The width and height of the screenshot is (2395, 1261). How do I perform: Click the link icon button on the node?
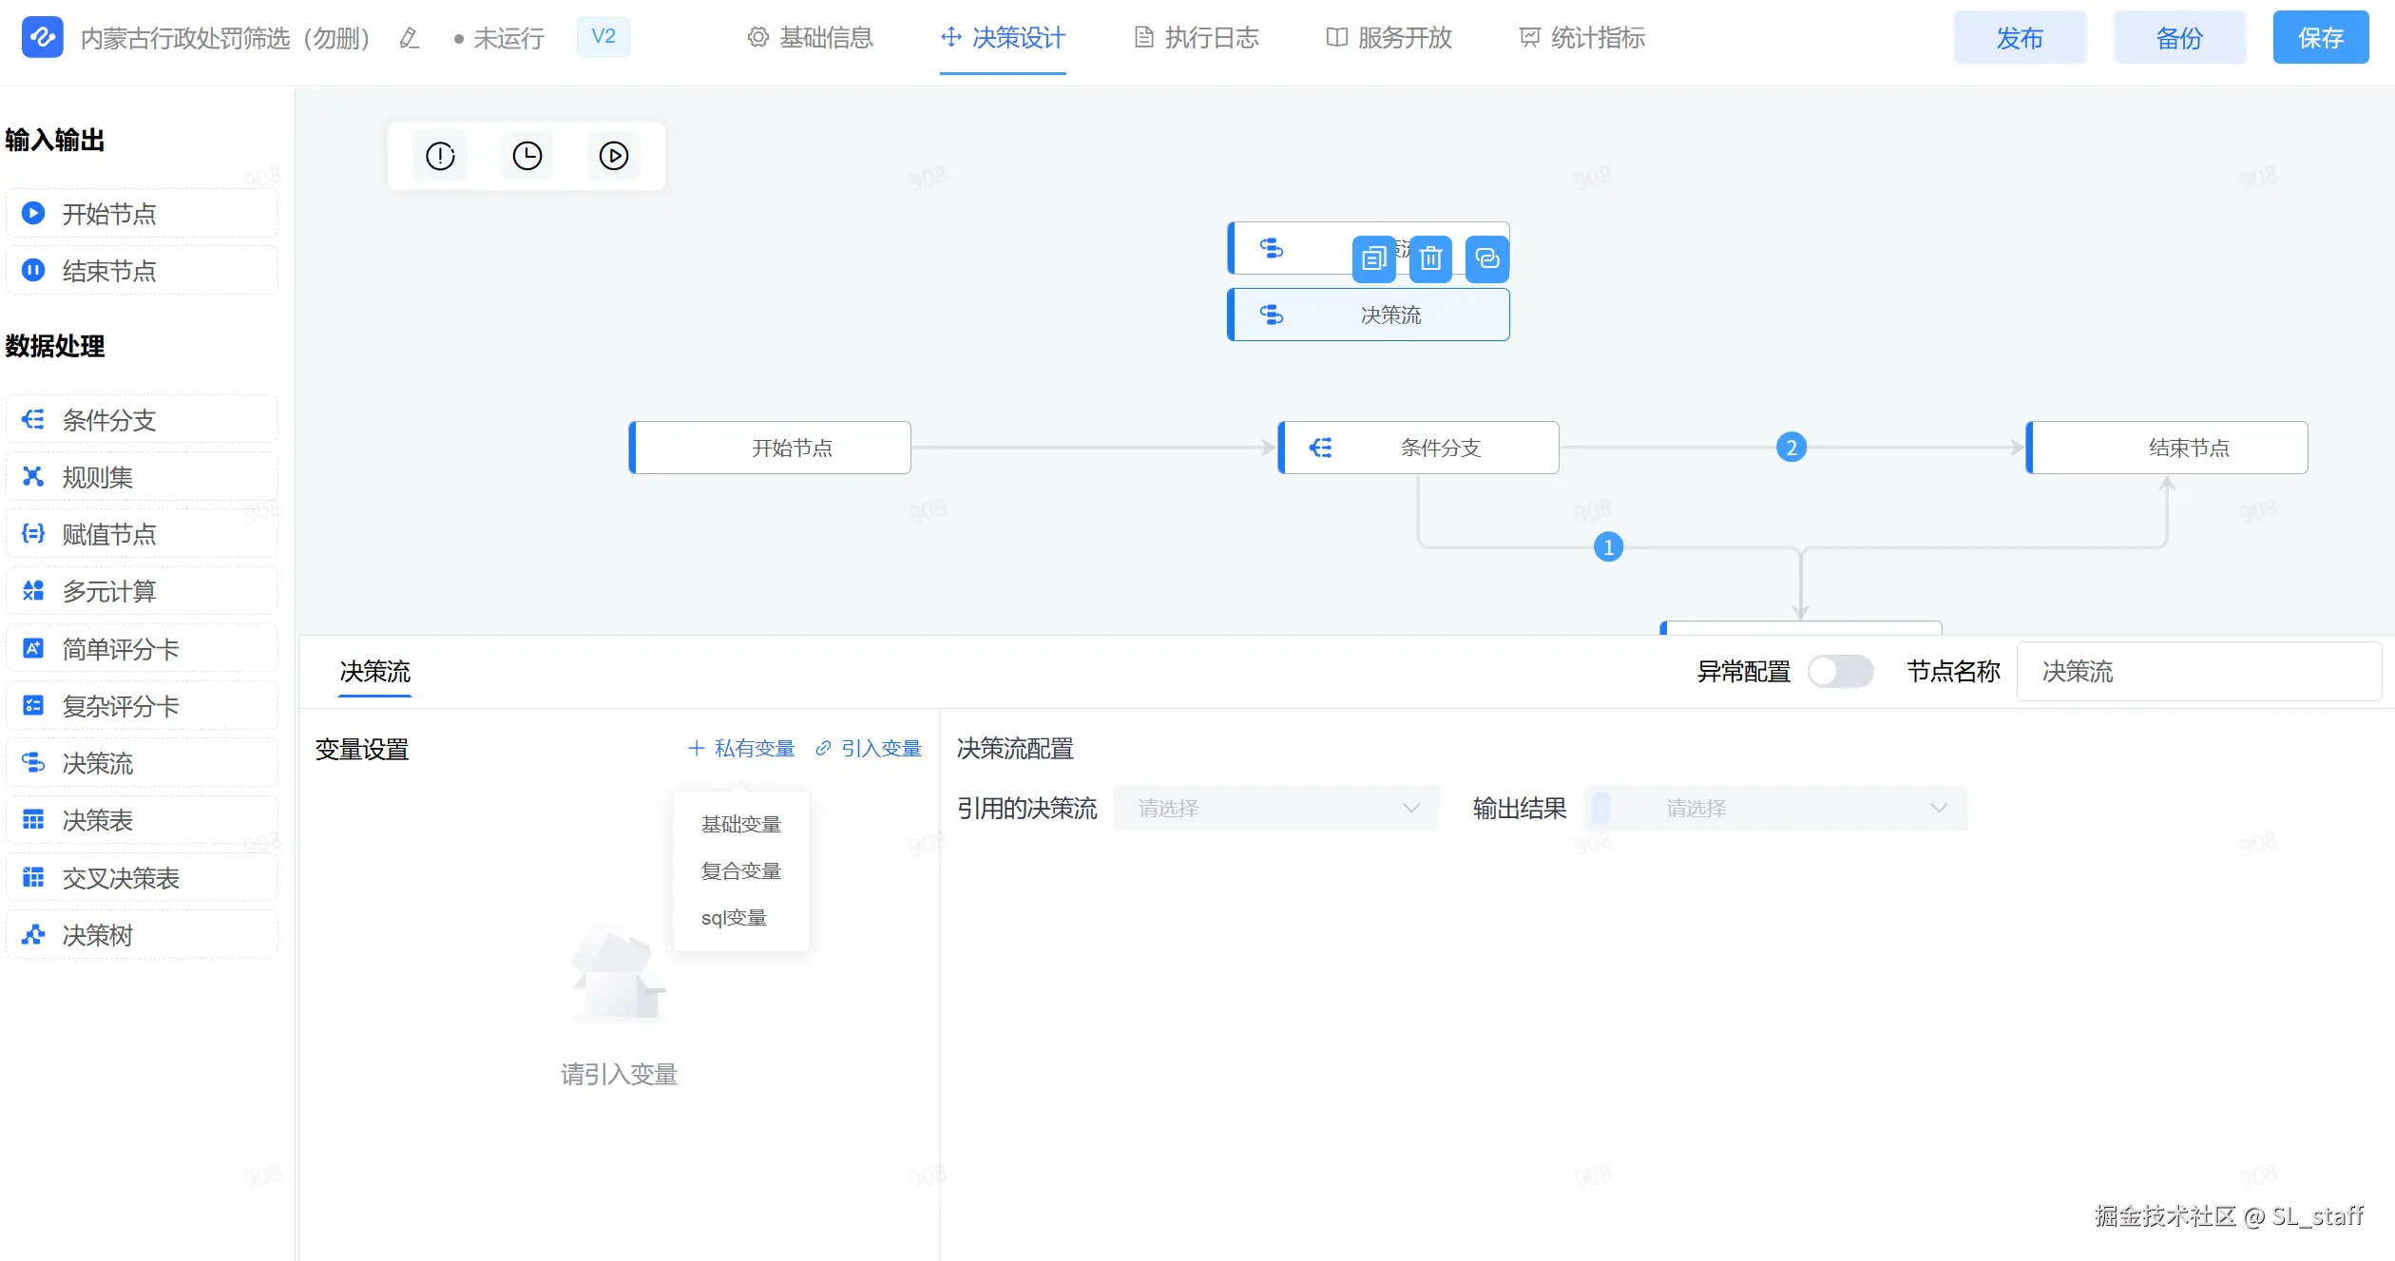pyautogui.click(x=1487, y=258)
